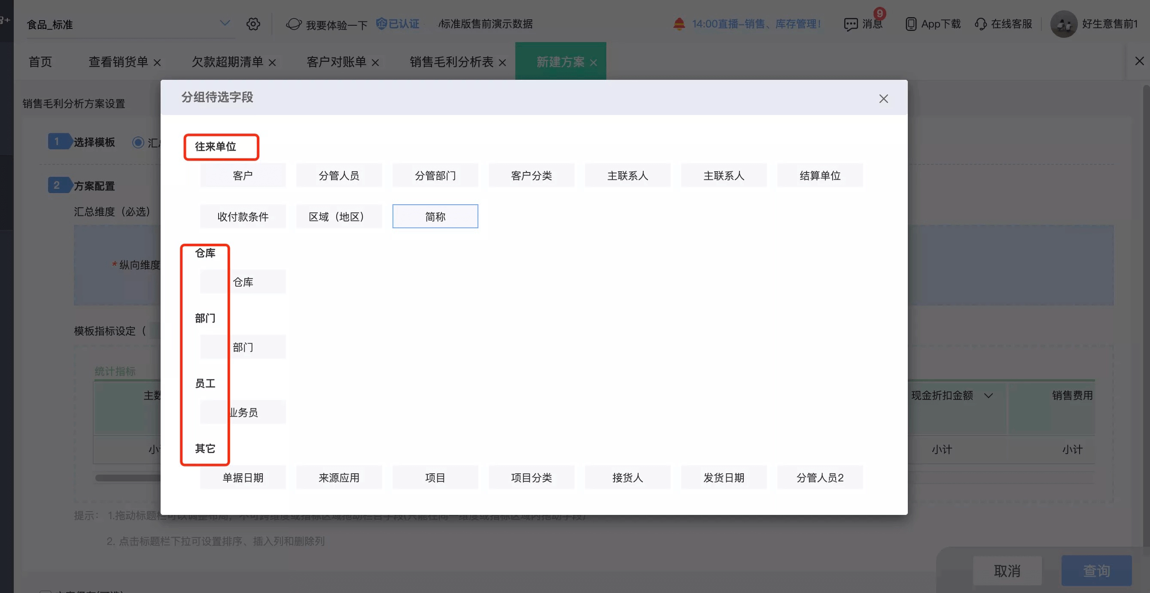
Task: Select the 分管人员2 field
Action: 820,478
